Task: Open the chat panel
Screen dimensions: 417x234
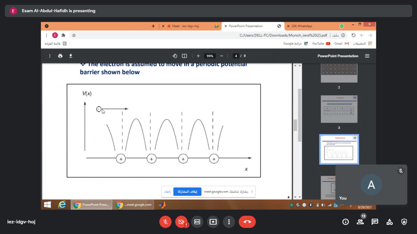Action: 375,222
